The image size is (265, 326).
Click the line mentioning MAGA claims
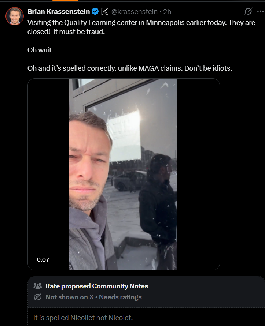coord(130,68)
